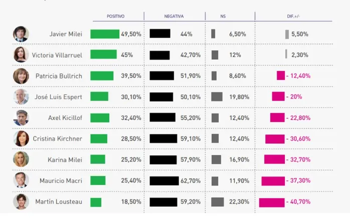Click José Luis Espert's gray NS bar
The width and height of the screenshot is (350, 218).
tap(217, 96)
